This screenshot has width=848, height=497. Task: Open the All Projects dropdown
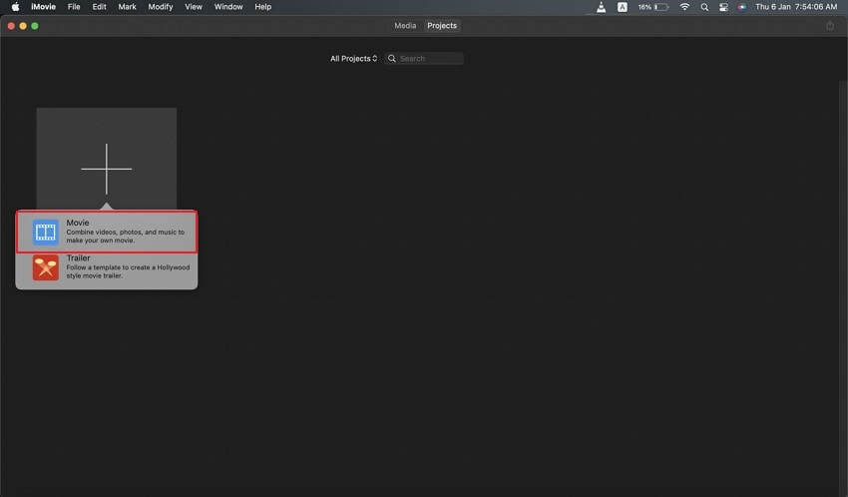pos(354,59)
